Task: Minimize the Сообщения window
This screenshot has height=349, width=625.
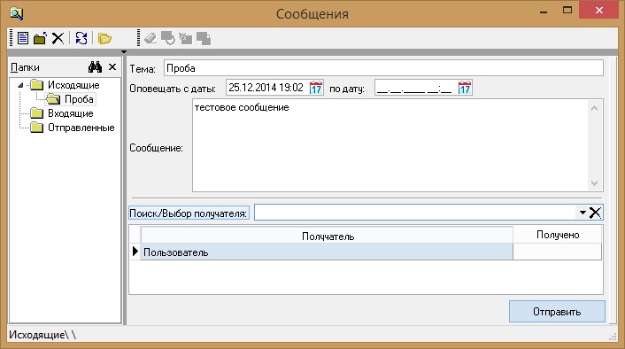Action: [544, 12]
